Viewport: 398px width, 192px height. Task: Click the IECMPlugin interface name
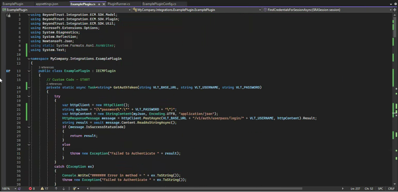(x=105, y=71)
